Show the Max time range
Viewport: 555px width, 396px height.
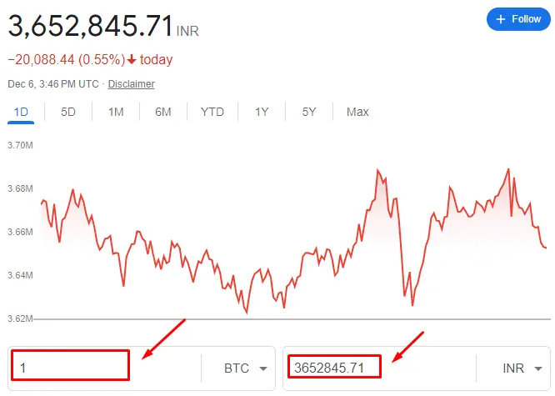point(357,112)
